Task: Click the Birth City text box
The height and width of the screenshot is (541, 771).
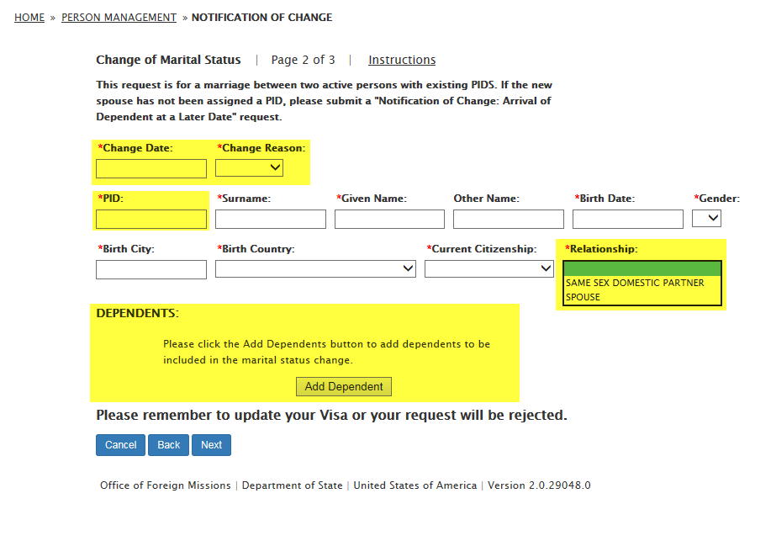Action: pyautogui.click(x=151, y=269)
